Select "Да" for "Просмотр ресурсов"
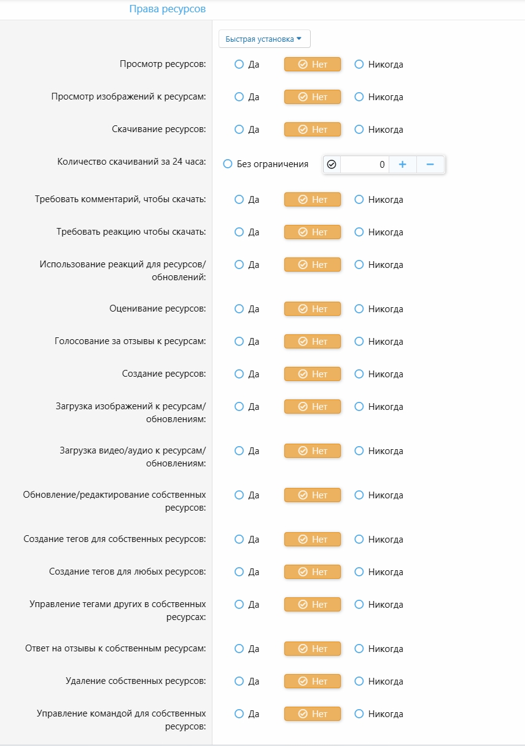This screenshot has height=746, width=525. tap(238, 64)
